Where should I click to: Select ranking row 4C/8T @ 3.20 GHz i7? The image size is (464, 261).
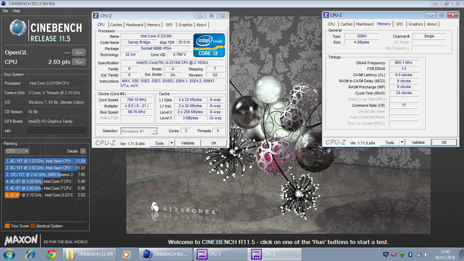pos(46,181)
